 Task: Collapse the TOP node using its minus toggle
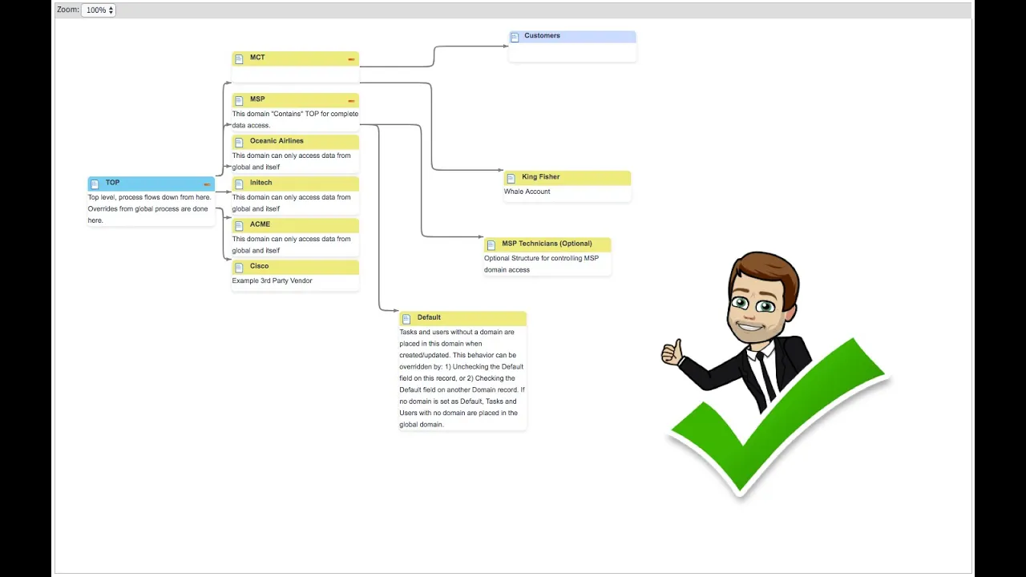click(207, 184)
